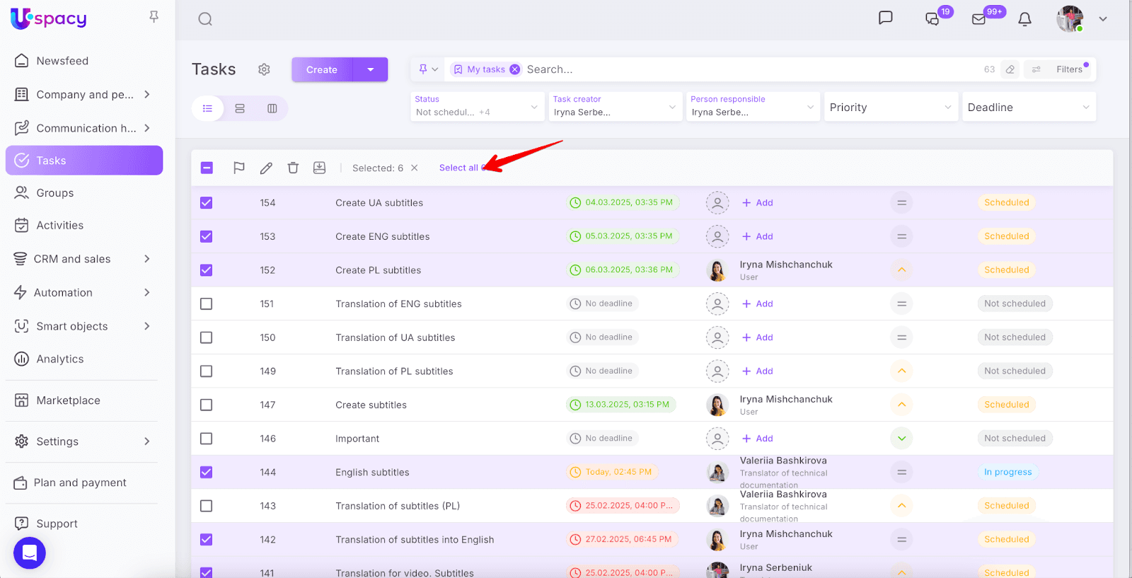The width and height of the screenshot is (1132, 578).
Task: Click the pencil edit icon for selected tasks
Action: [x=266, y=168]
